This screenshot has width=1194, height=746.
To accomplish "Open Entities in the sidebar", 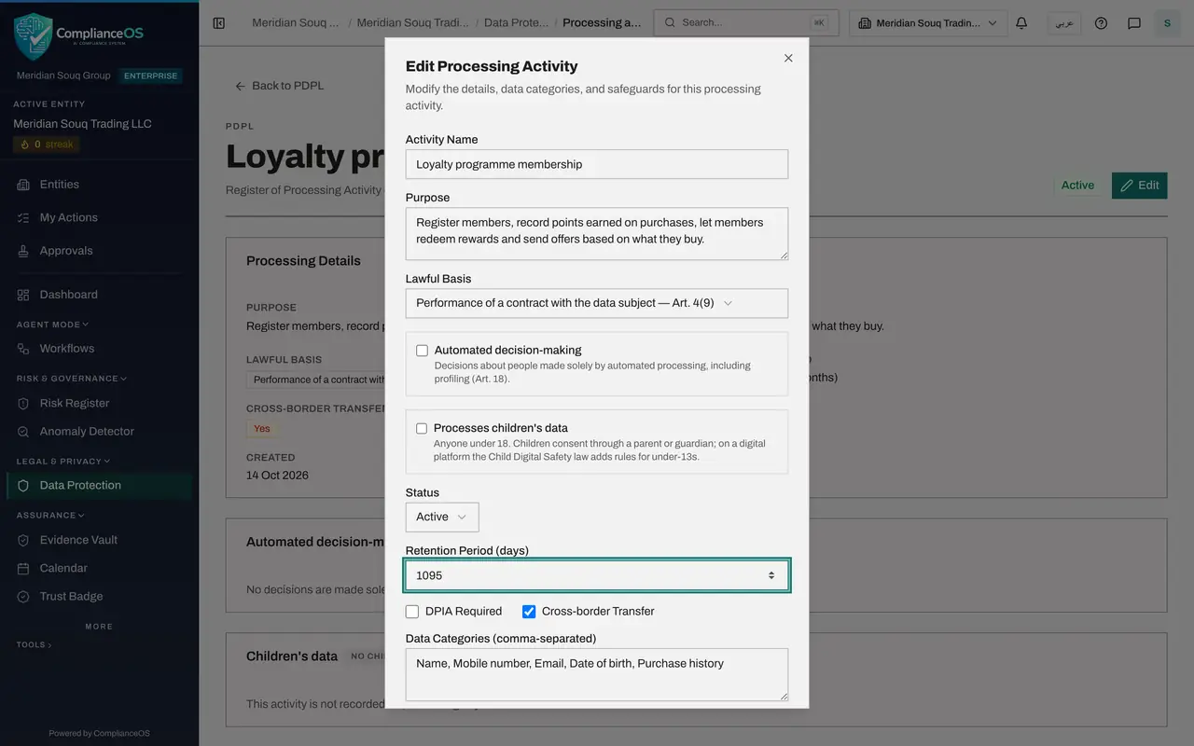I will 99,185.
